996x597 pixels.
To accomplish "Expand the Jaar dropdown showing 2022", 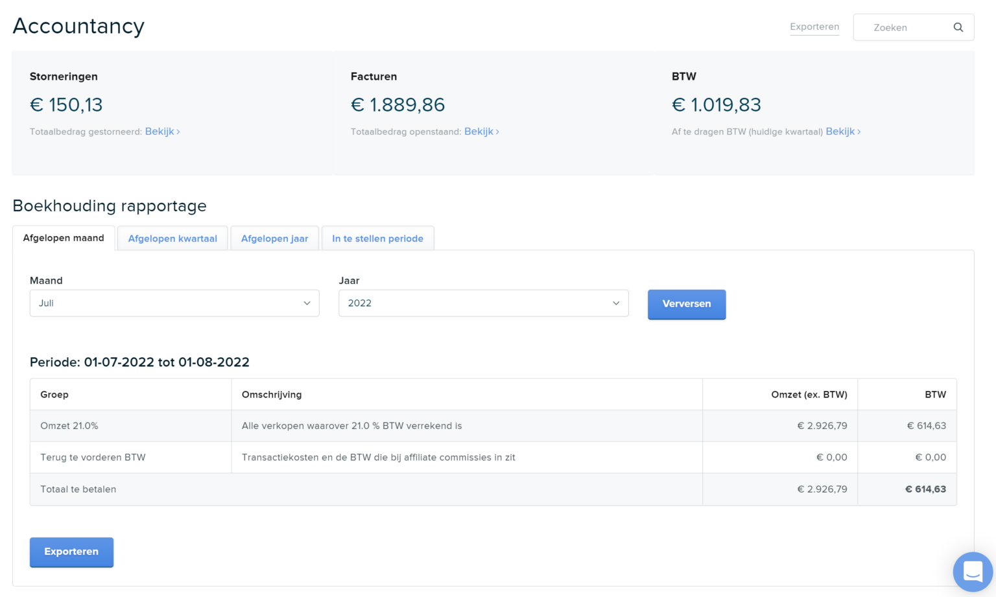I will click(483, 303).
